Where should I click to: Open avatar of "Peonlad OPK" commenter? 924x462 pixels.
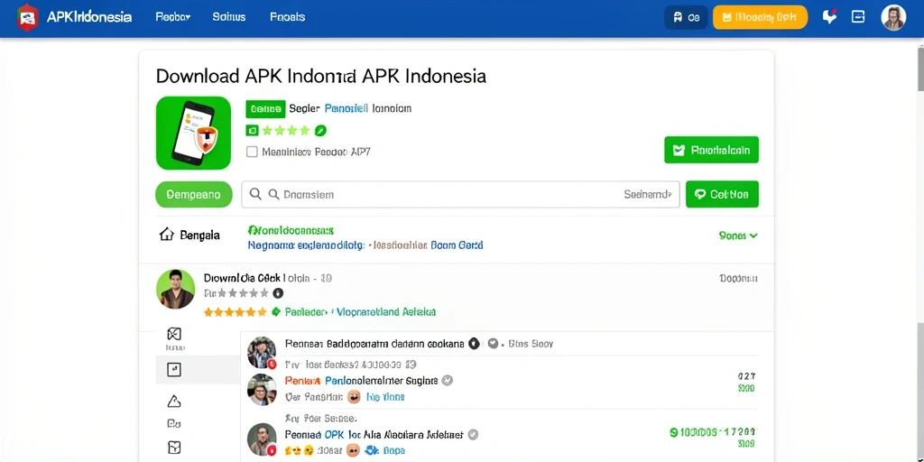click(262, 439)
